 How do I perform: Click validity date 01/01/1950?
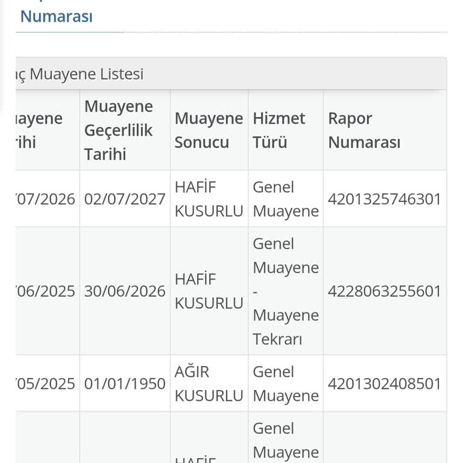coord(125,383)
